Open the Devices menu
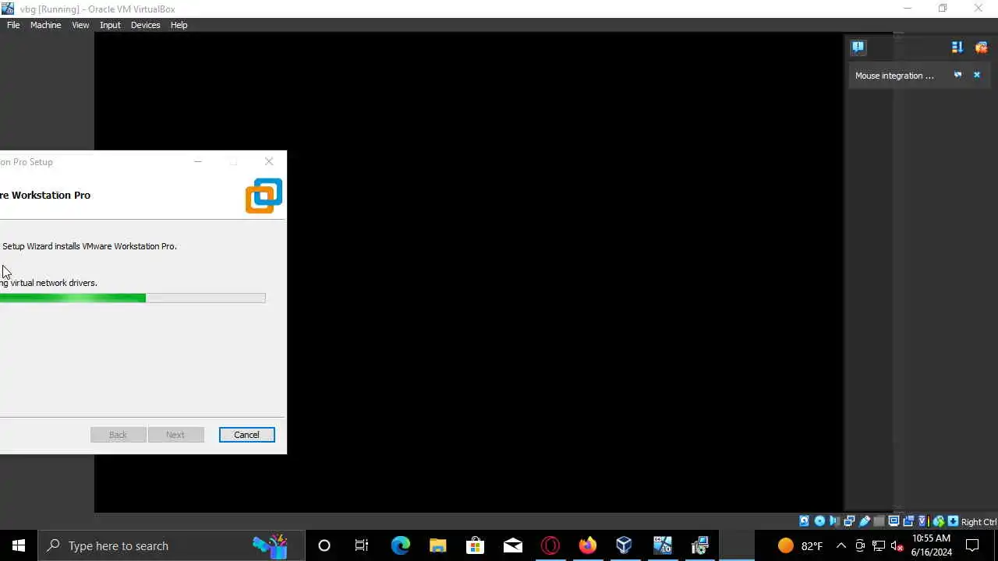 [x=145, y=25]
